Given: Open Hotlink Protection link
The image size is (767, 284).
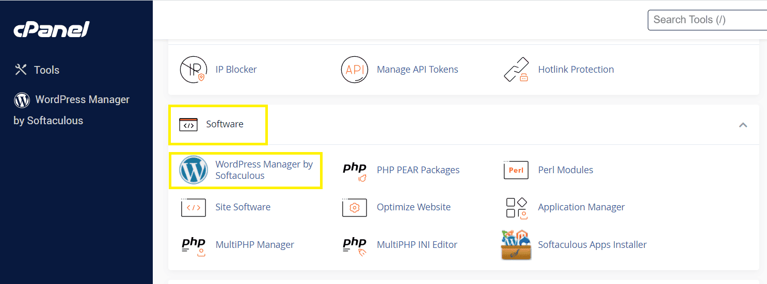Looking at the screenshot, I should (x=576, y=70).
